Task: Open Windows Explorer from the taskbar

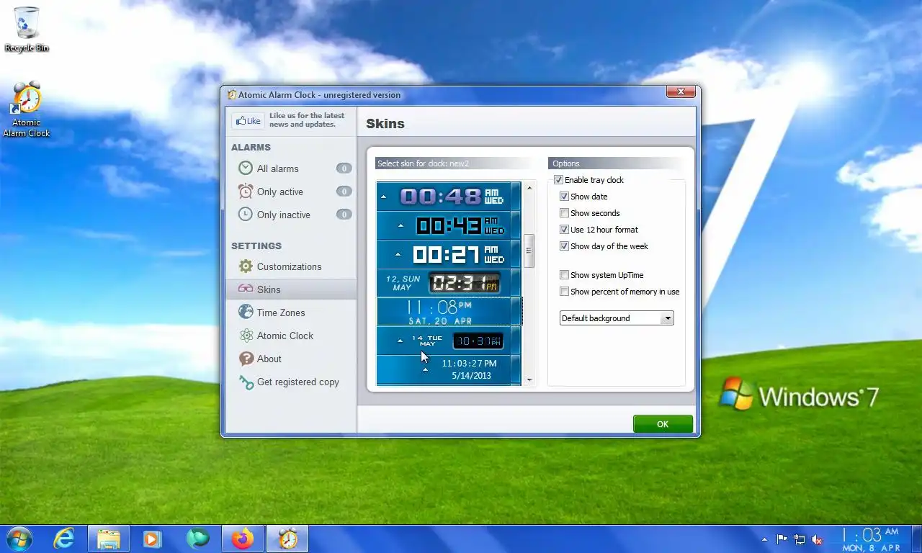Action: click(109, 539)
